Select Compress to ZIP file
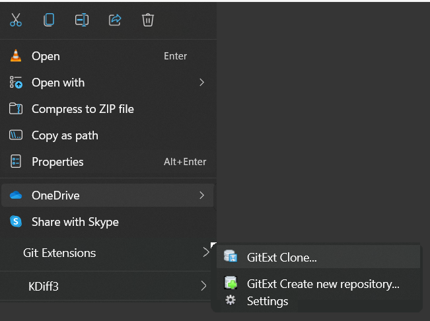Image resolution: width=430 pixels, height=321 pixels. coord(83,109)
